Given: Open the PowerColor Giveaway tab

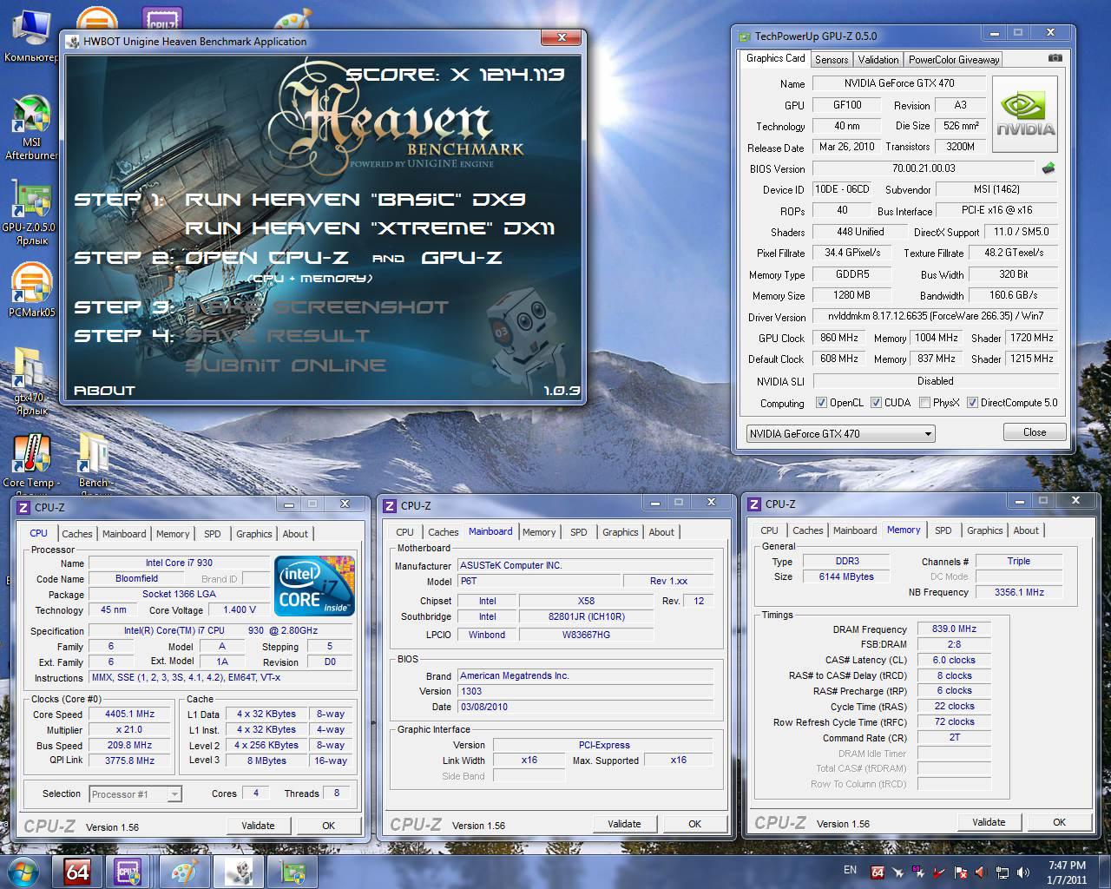Looking at the screenshot, I should click(x=953, y=59).
